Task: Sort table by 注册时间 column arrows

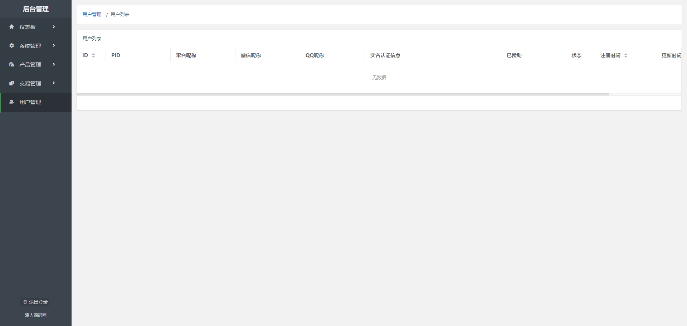Action: click(x=626, y=55)
